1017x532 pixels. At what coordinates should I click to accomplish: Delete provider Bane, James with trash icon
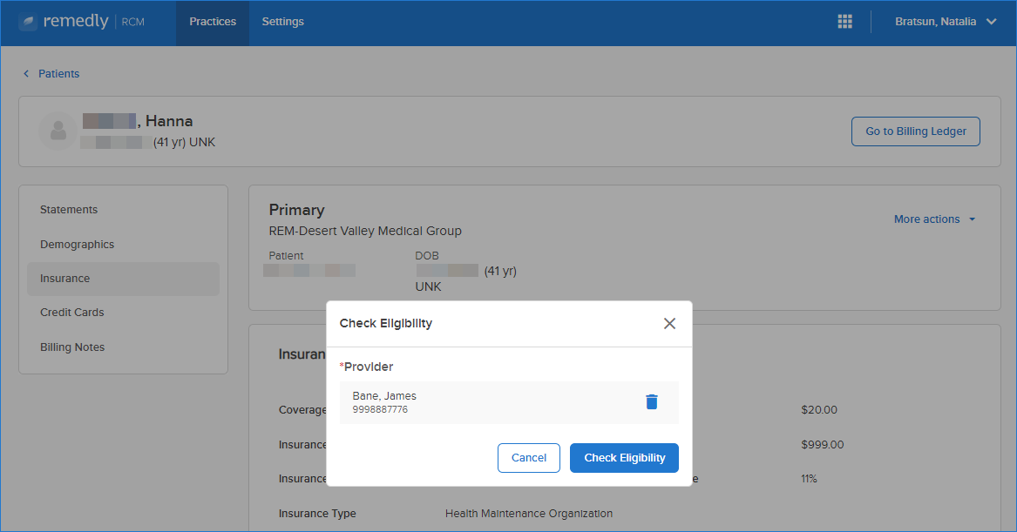[652, 401]
